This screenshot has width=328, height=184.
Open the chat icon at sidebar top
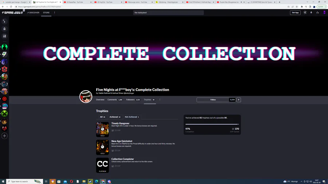pyautogui.click(x=4, y=21)
